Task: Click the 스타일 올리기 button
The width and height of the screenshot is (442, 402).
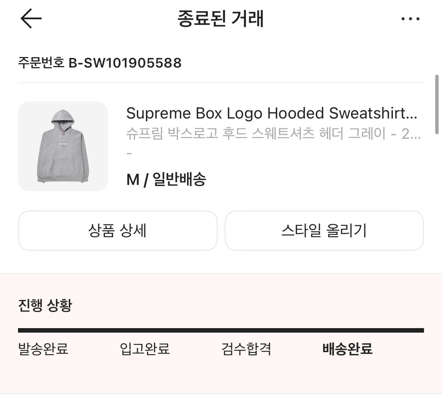Action: coord(325,231)
